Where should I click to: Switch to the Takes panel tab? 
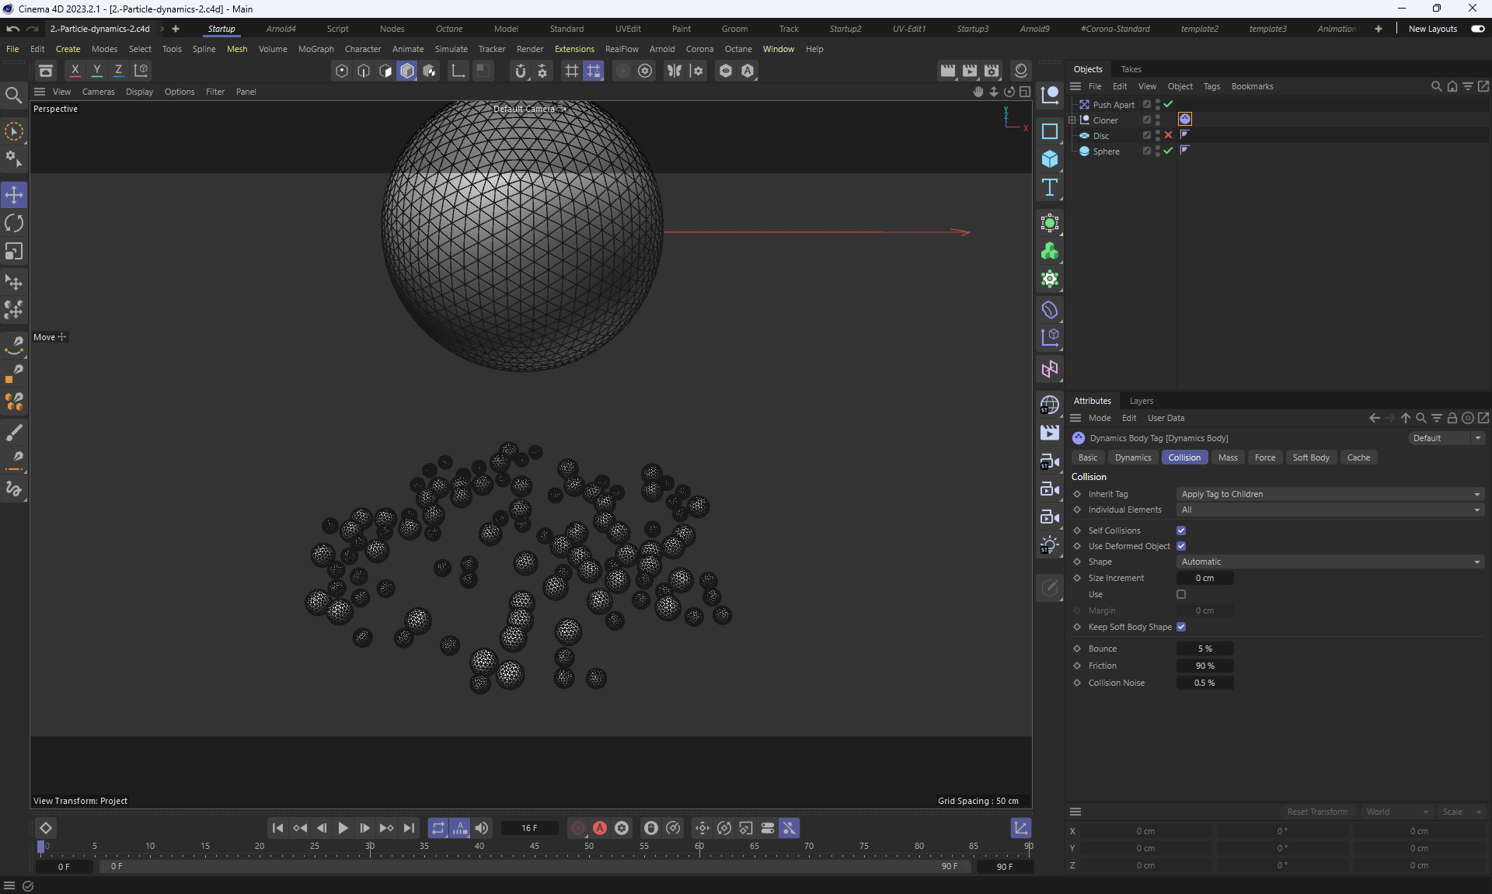[1131, 69]
